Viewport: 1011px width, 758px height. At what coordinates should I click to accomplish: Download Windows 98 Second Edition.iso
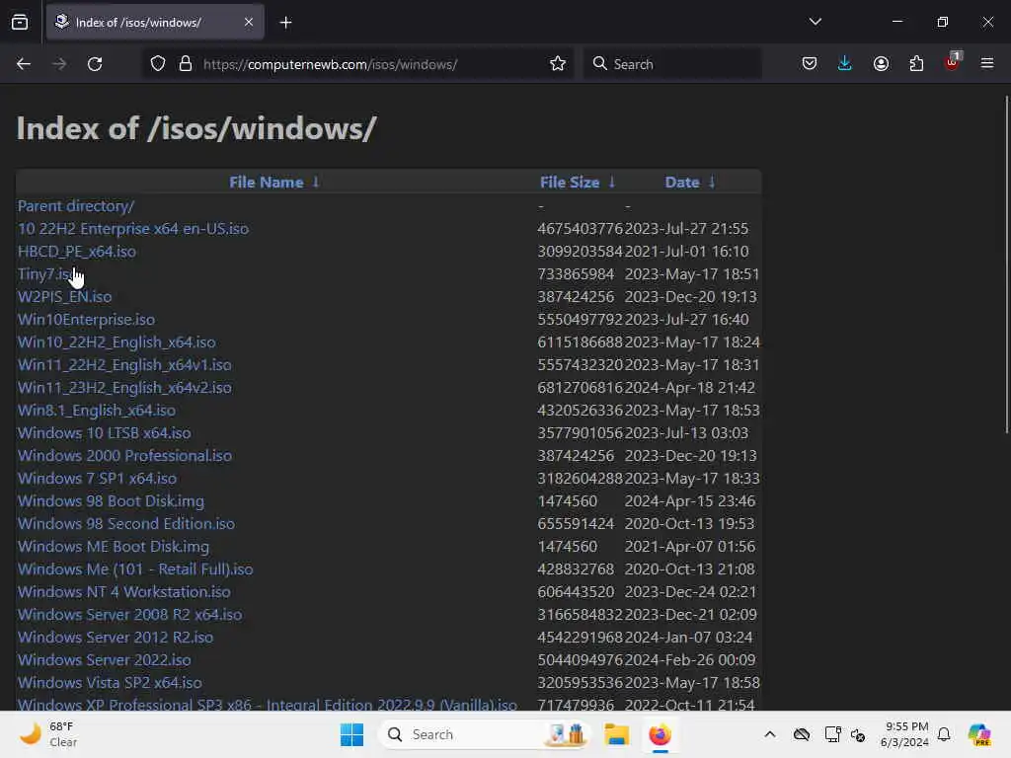pyautogui.click(x=125, y=524)
